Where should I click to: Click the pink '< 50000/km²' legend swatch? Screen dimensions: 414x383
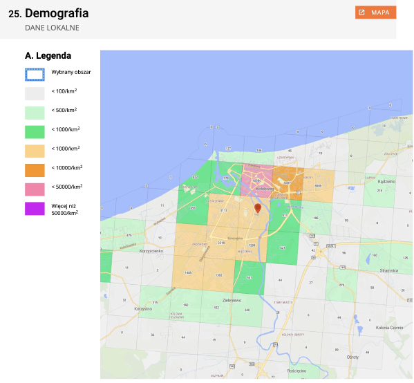tap(35, 189)
